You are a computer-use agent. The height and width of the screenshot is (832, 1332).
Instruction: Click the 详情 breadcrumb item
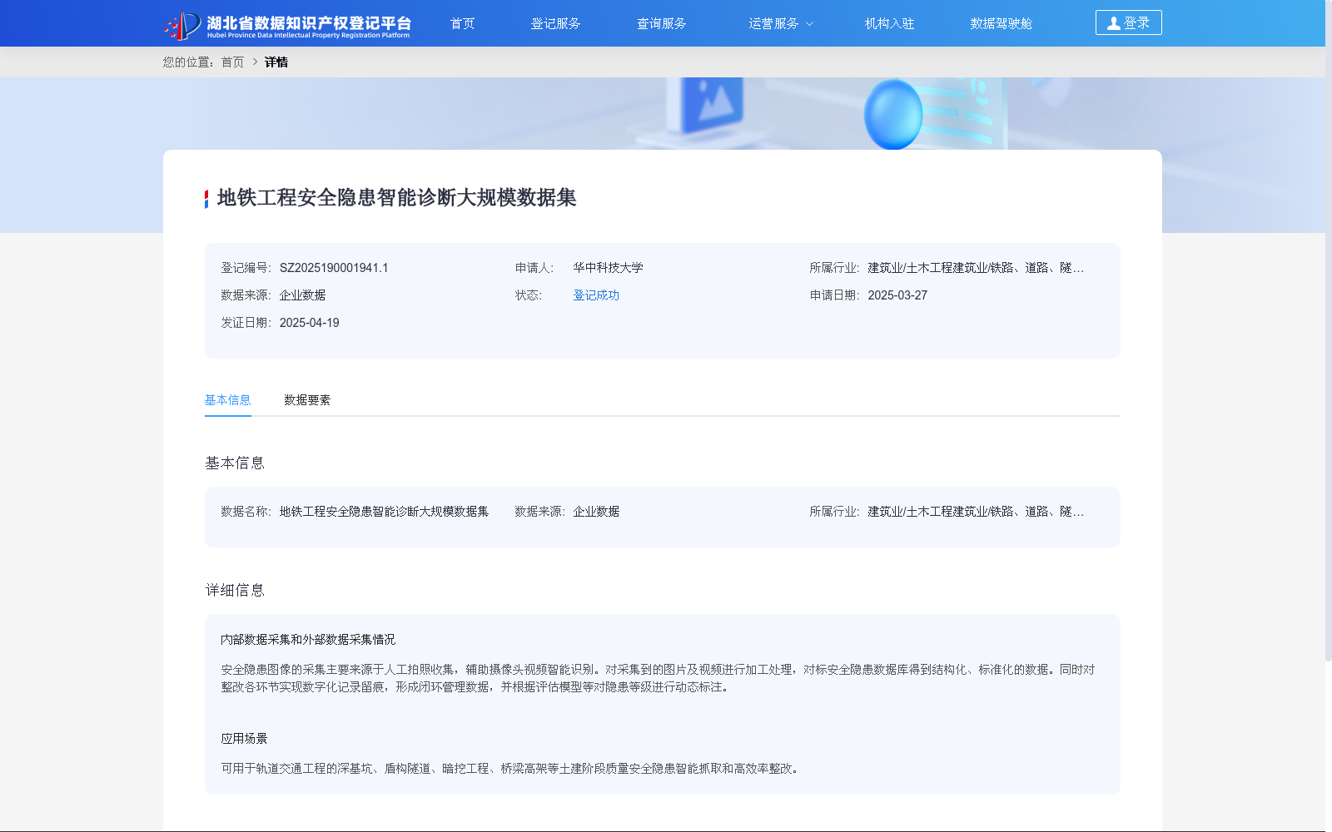pos(276,62)
